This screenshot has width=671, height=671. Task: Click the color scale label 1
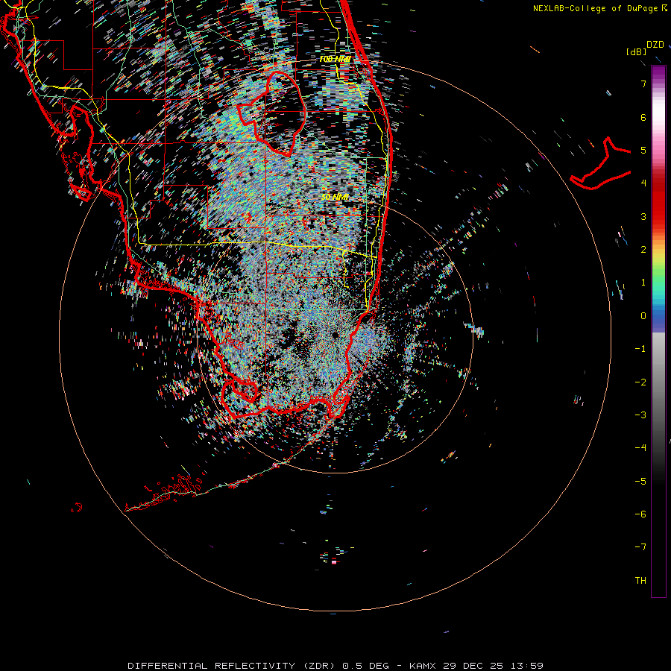pos(643,283)
